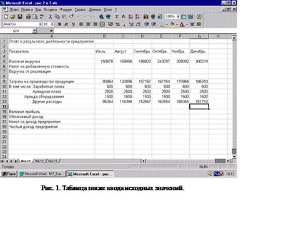Apply Currency style format icon
Screen dimensions: 296x246
[x=111, y=24]
